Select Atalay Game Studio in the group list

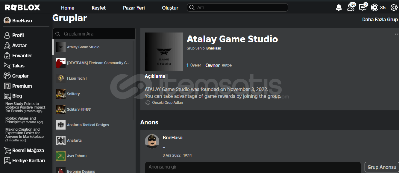(x=92, y=47)
